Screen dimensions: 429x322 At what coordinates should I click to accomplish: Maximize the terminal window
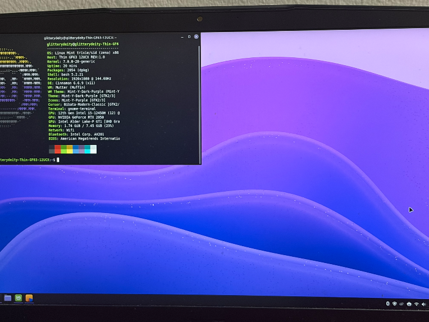[189, 37]
